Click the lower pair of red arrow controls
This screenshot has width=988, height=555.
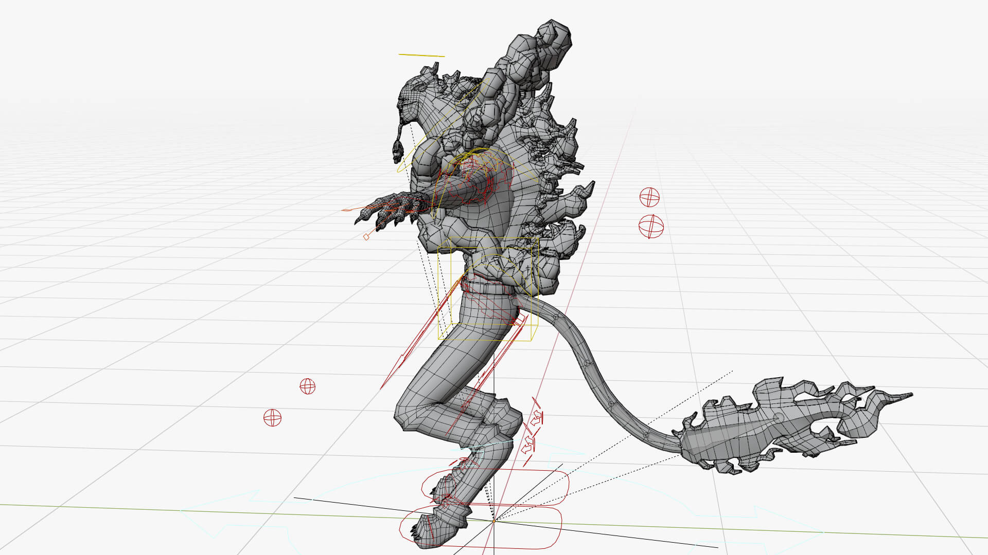tap(528, 445)
